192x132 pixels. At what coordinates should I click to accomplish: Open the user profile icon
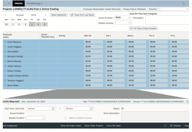(x=183, y=4)
